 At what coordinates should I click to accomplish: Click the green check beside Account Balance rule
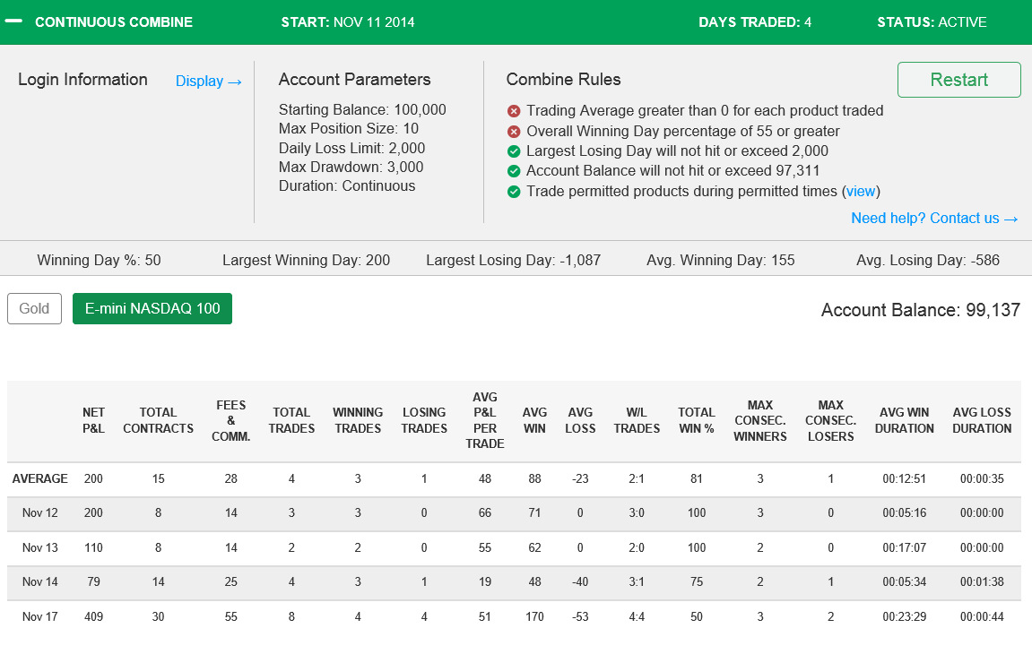(x=514, y=171)
